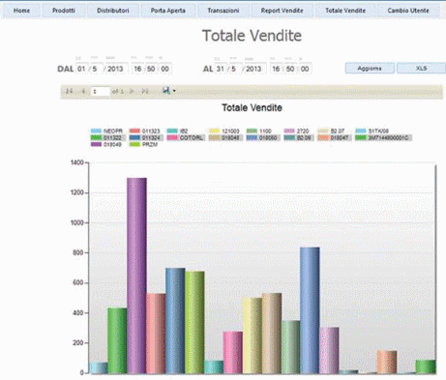Open the Prodotti menu tab
This screenshot has height=380, width=446.
click(64, 11)
